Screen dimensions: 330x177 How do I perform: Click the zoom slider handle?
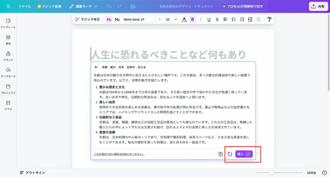[x=271, y=172]
